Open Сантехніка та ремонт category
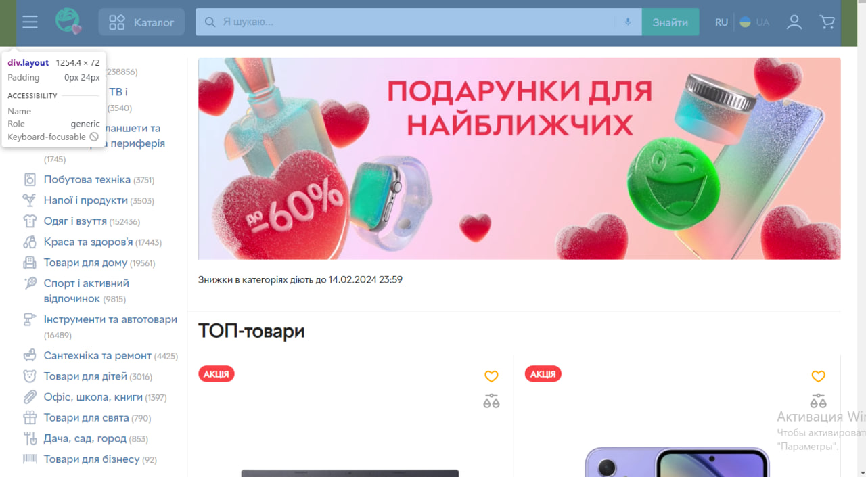This screenshot has height=477, width=866. pos(97,355)
